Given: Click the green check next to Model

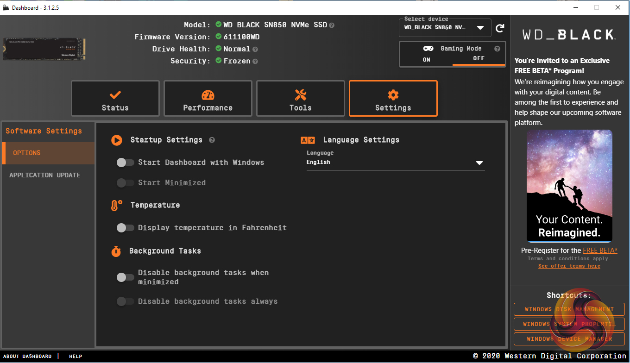Looking at the screenshot, I should [x=219, y=25].
